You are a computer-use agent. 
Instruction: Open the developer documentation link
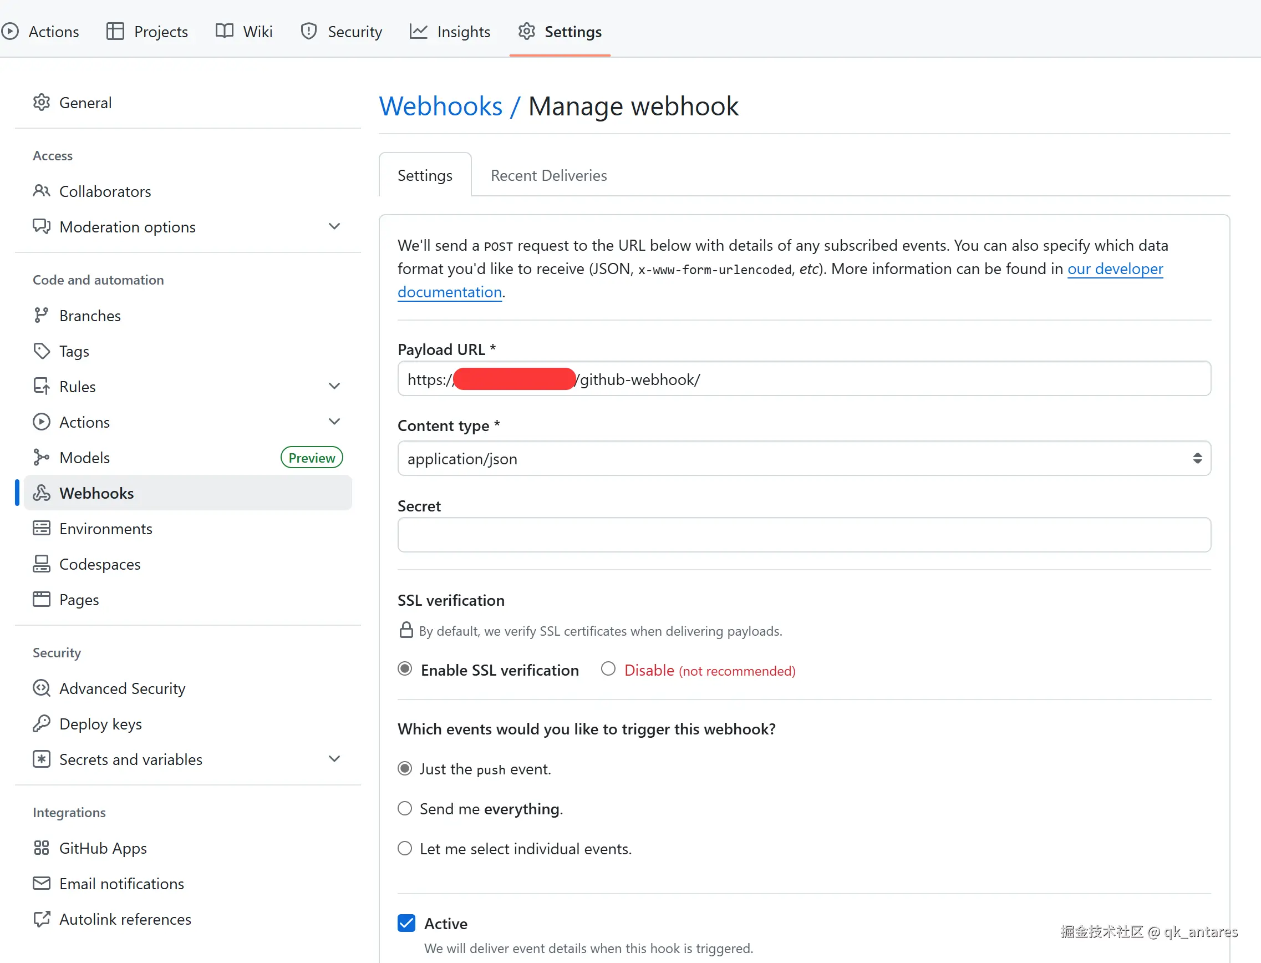coord(1115,269)
